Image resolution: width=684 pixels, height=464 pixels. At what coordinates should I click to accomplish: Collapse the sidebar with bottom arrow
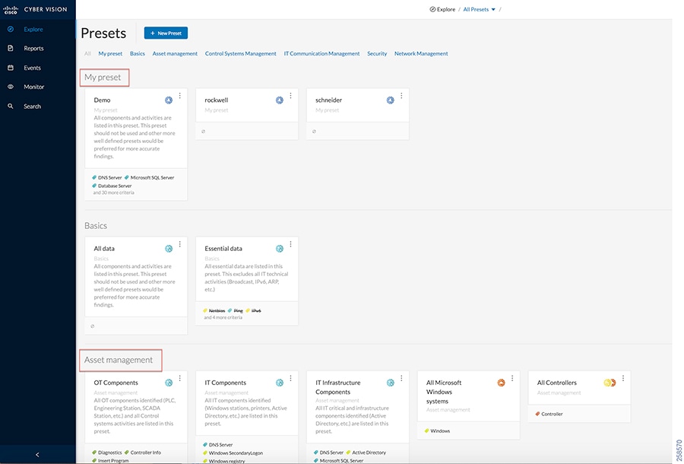[x=37, y=454]
